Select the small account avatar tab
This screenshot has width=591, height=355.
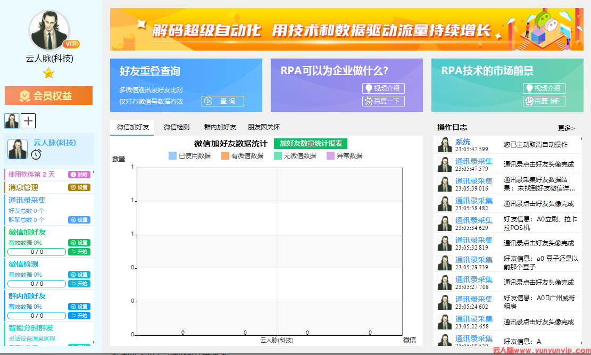pos(12,121)
